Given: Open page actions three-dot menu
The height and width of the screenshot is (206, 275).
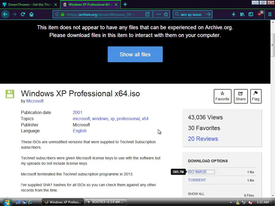Looking at the screenshot, I should (x=158, y=14).
